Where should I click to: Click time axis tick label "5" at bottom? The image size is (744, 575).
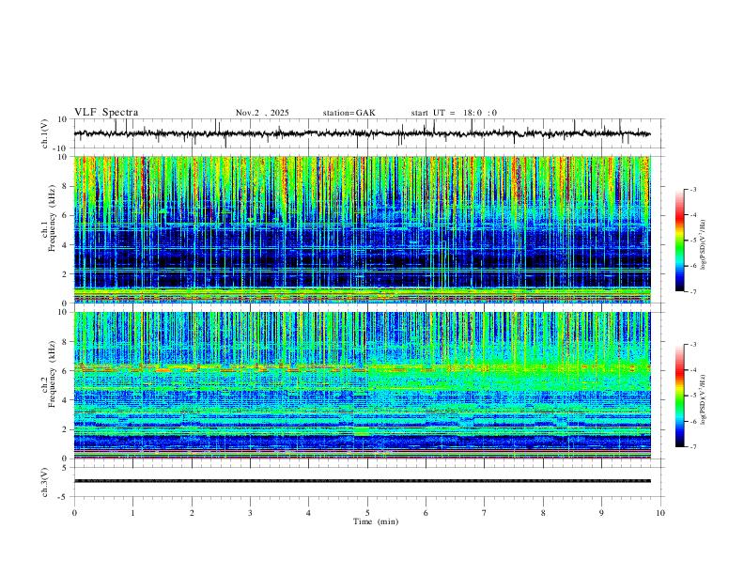click(x=367, y=513)
